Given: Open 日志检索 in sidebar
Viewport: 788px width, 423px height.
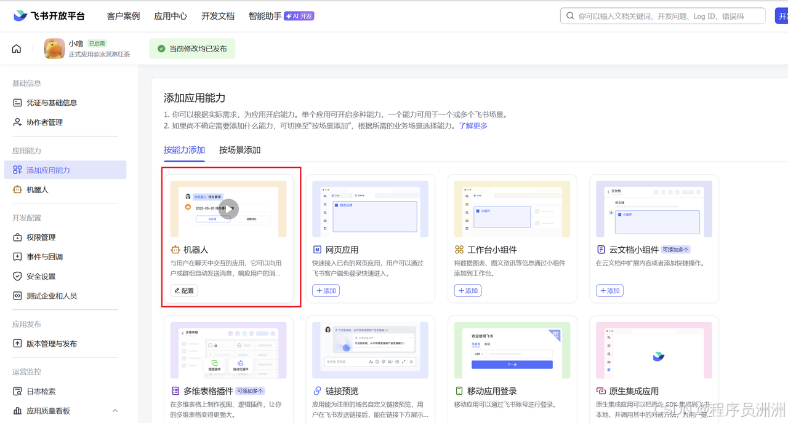Looking at the screenshot, I should (x=65, y=391).
